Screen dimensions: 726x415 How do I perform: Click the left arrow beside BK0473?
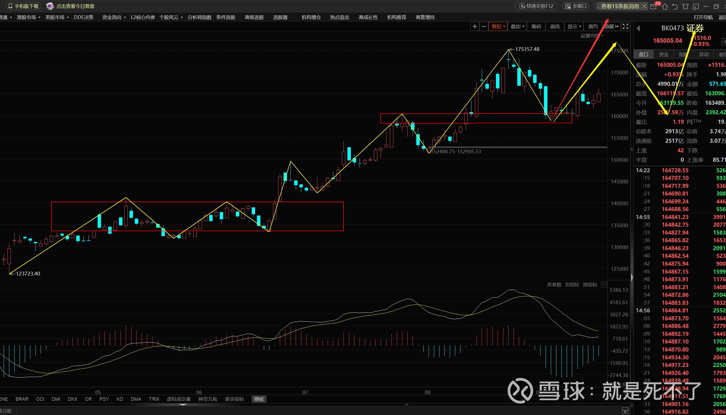(x=638, y=28)
